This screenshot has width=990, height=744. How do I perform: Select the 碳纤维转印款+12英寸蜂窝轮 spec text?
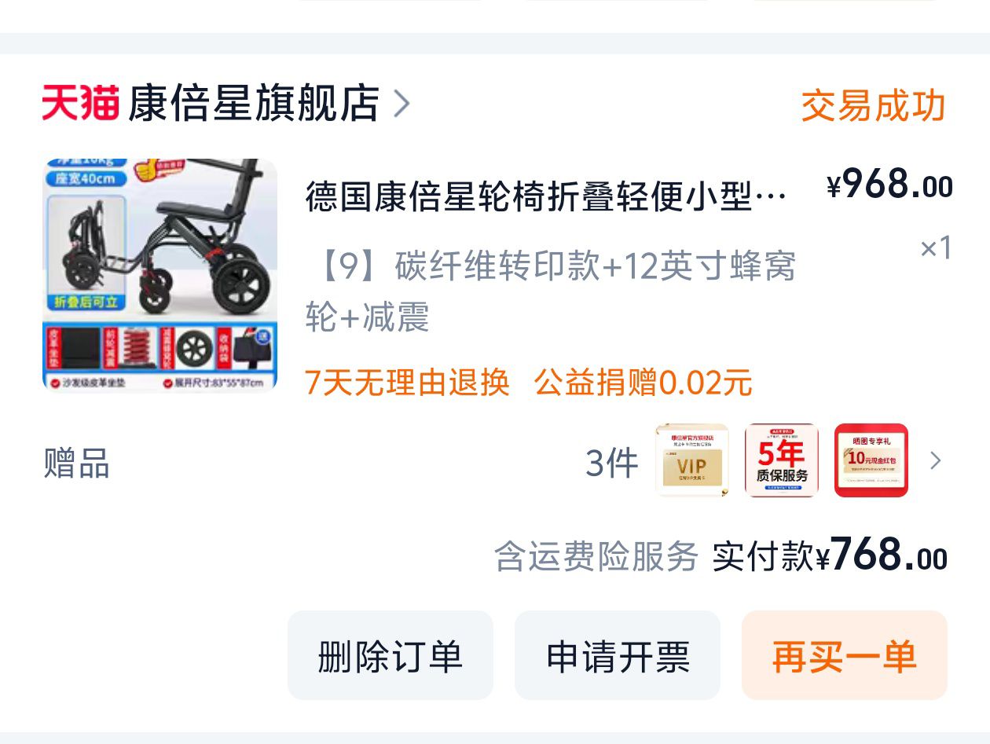coord(550,291)
